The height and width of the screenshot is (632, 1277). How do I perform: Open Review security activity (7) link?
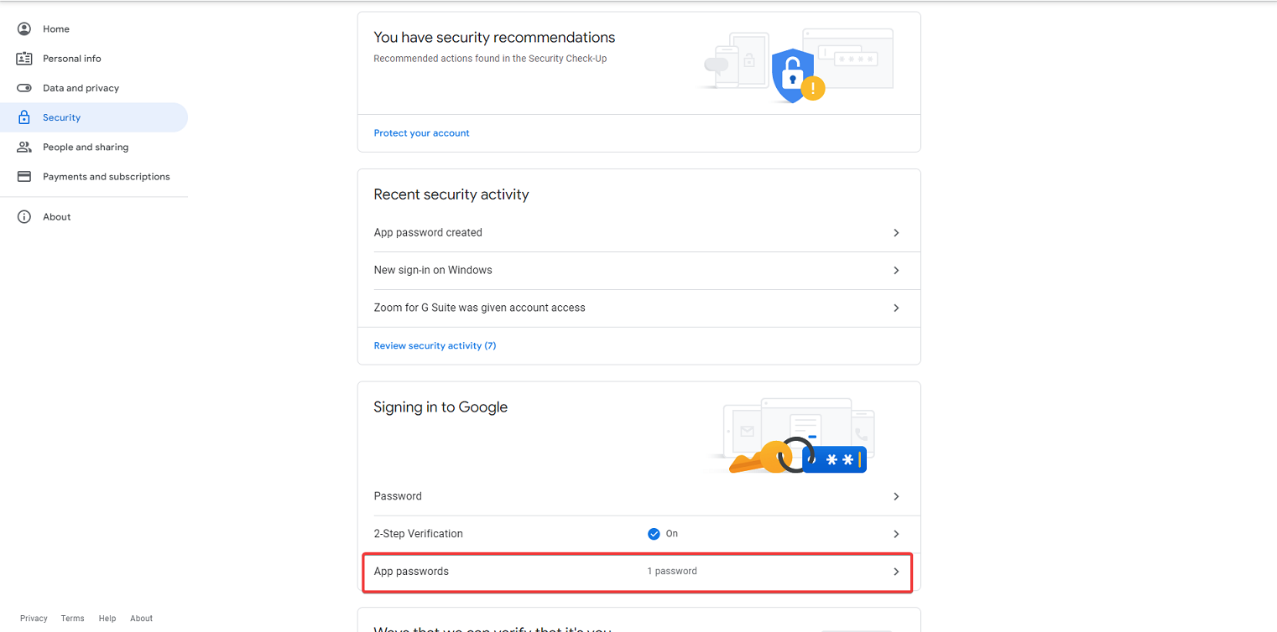tap(435, 345)
